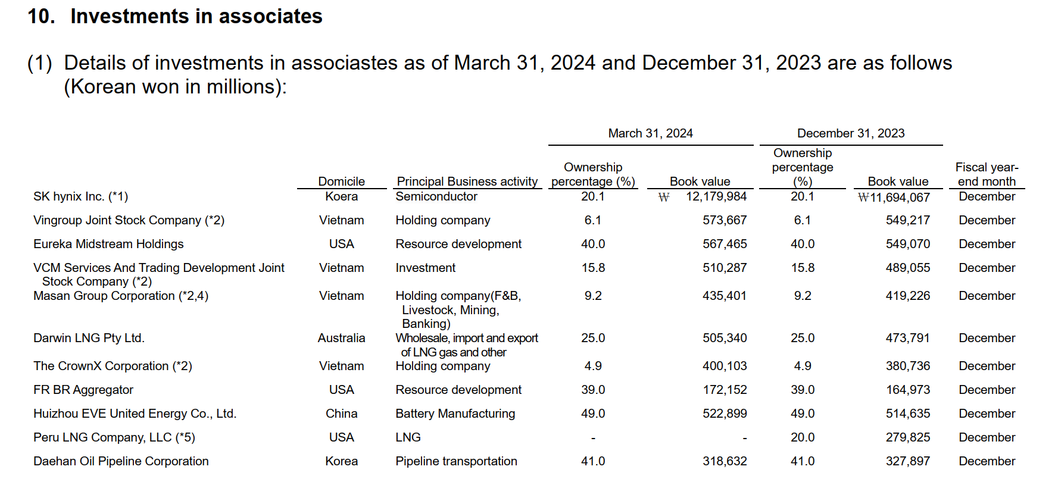The width and height of the screenshot is (1058, 504).
Task: Click 'FR BR Aggregator'
Action: (x=83, y=390)
